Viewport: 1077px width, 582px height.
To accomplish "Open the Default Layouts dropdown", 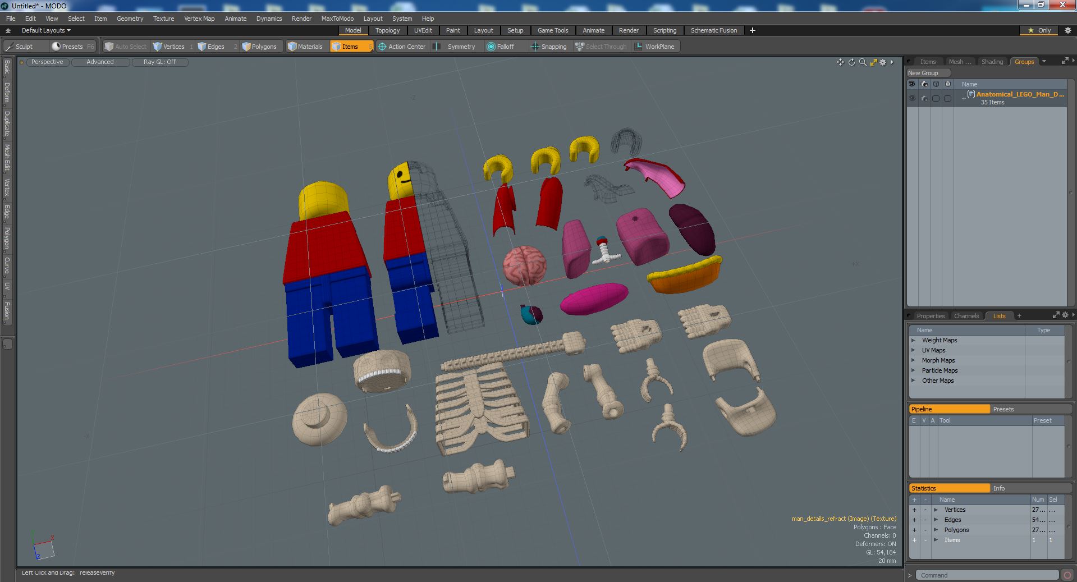I will click(x=46, y=30).
